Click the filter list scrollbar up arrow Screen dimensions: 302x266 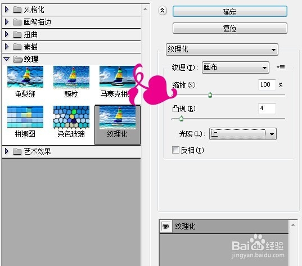click(145, 9)
